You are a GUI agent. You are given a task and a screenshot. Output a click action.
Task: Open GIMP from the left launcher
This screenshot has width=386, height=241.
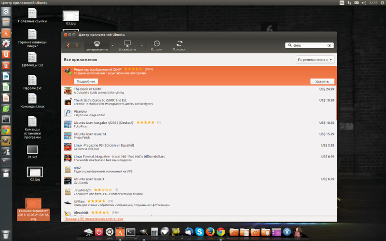pyautogui.click(x=6, y=141)
